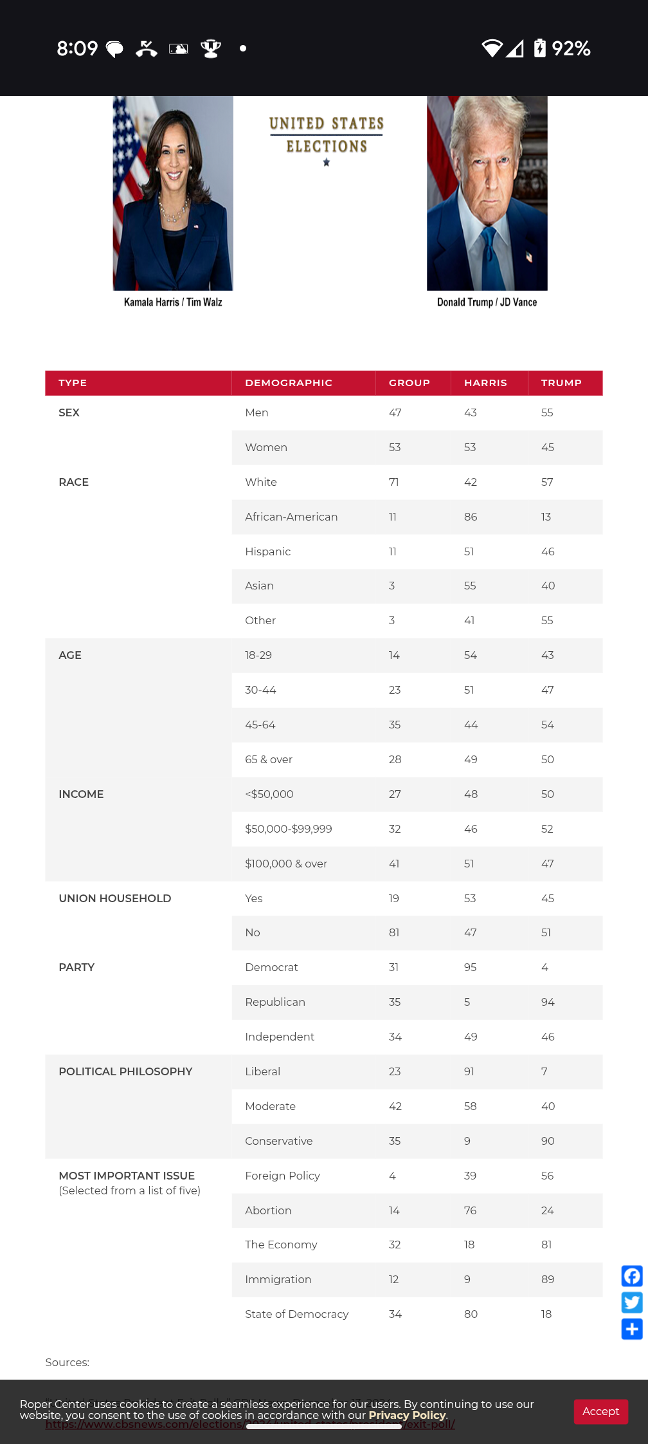Tap the Kamala Harris / Tim Walz photo
Viewport: 648px width, 1444px height.
coord(173,193)
